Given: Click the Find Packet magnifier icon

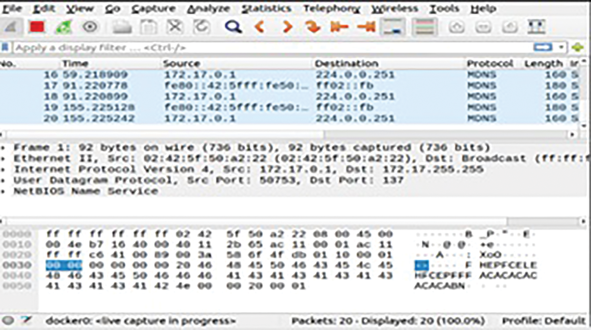Looking at the screenshot, I should click(233, 27).
